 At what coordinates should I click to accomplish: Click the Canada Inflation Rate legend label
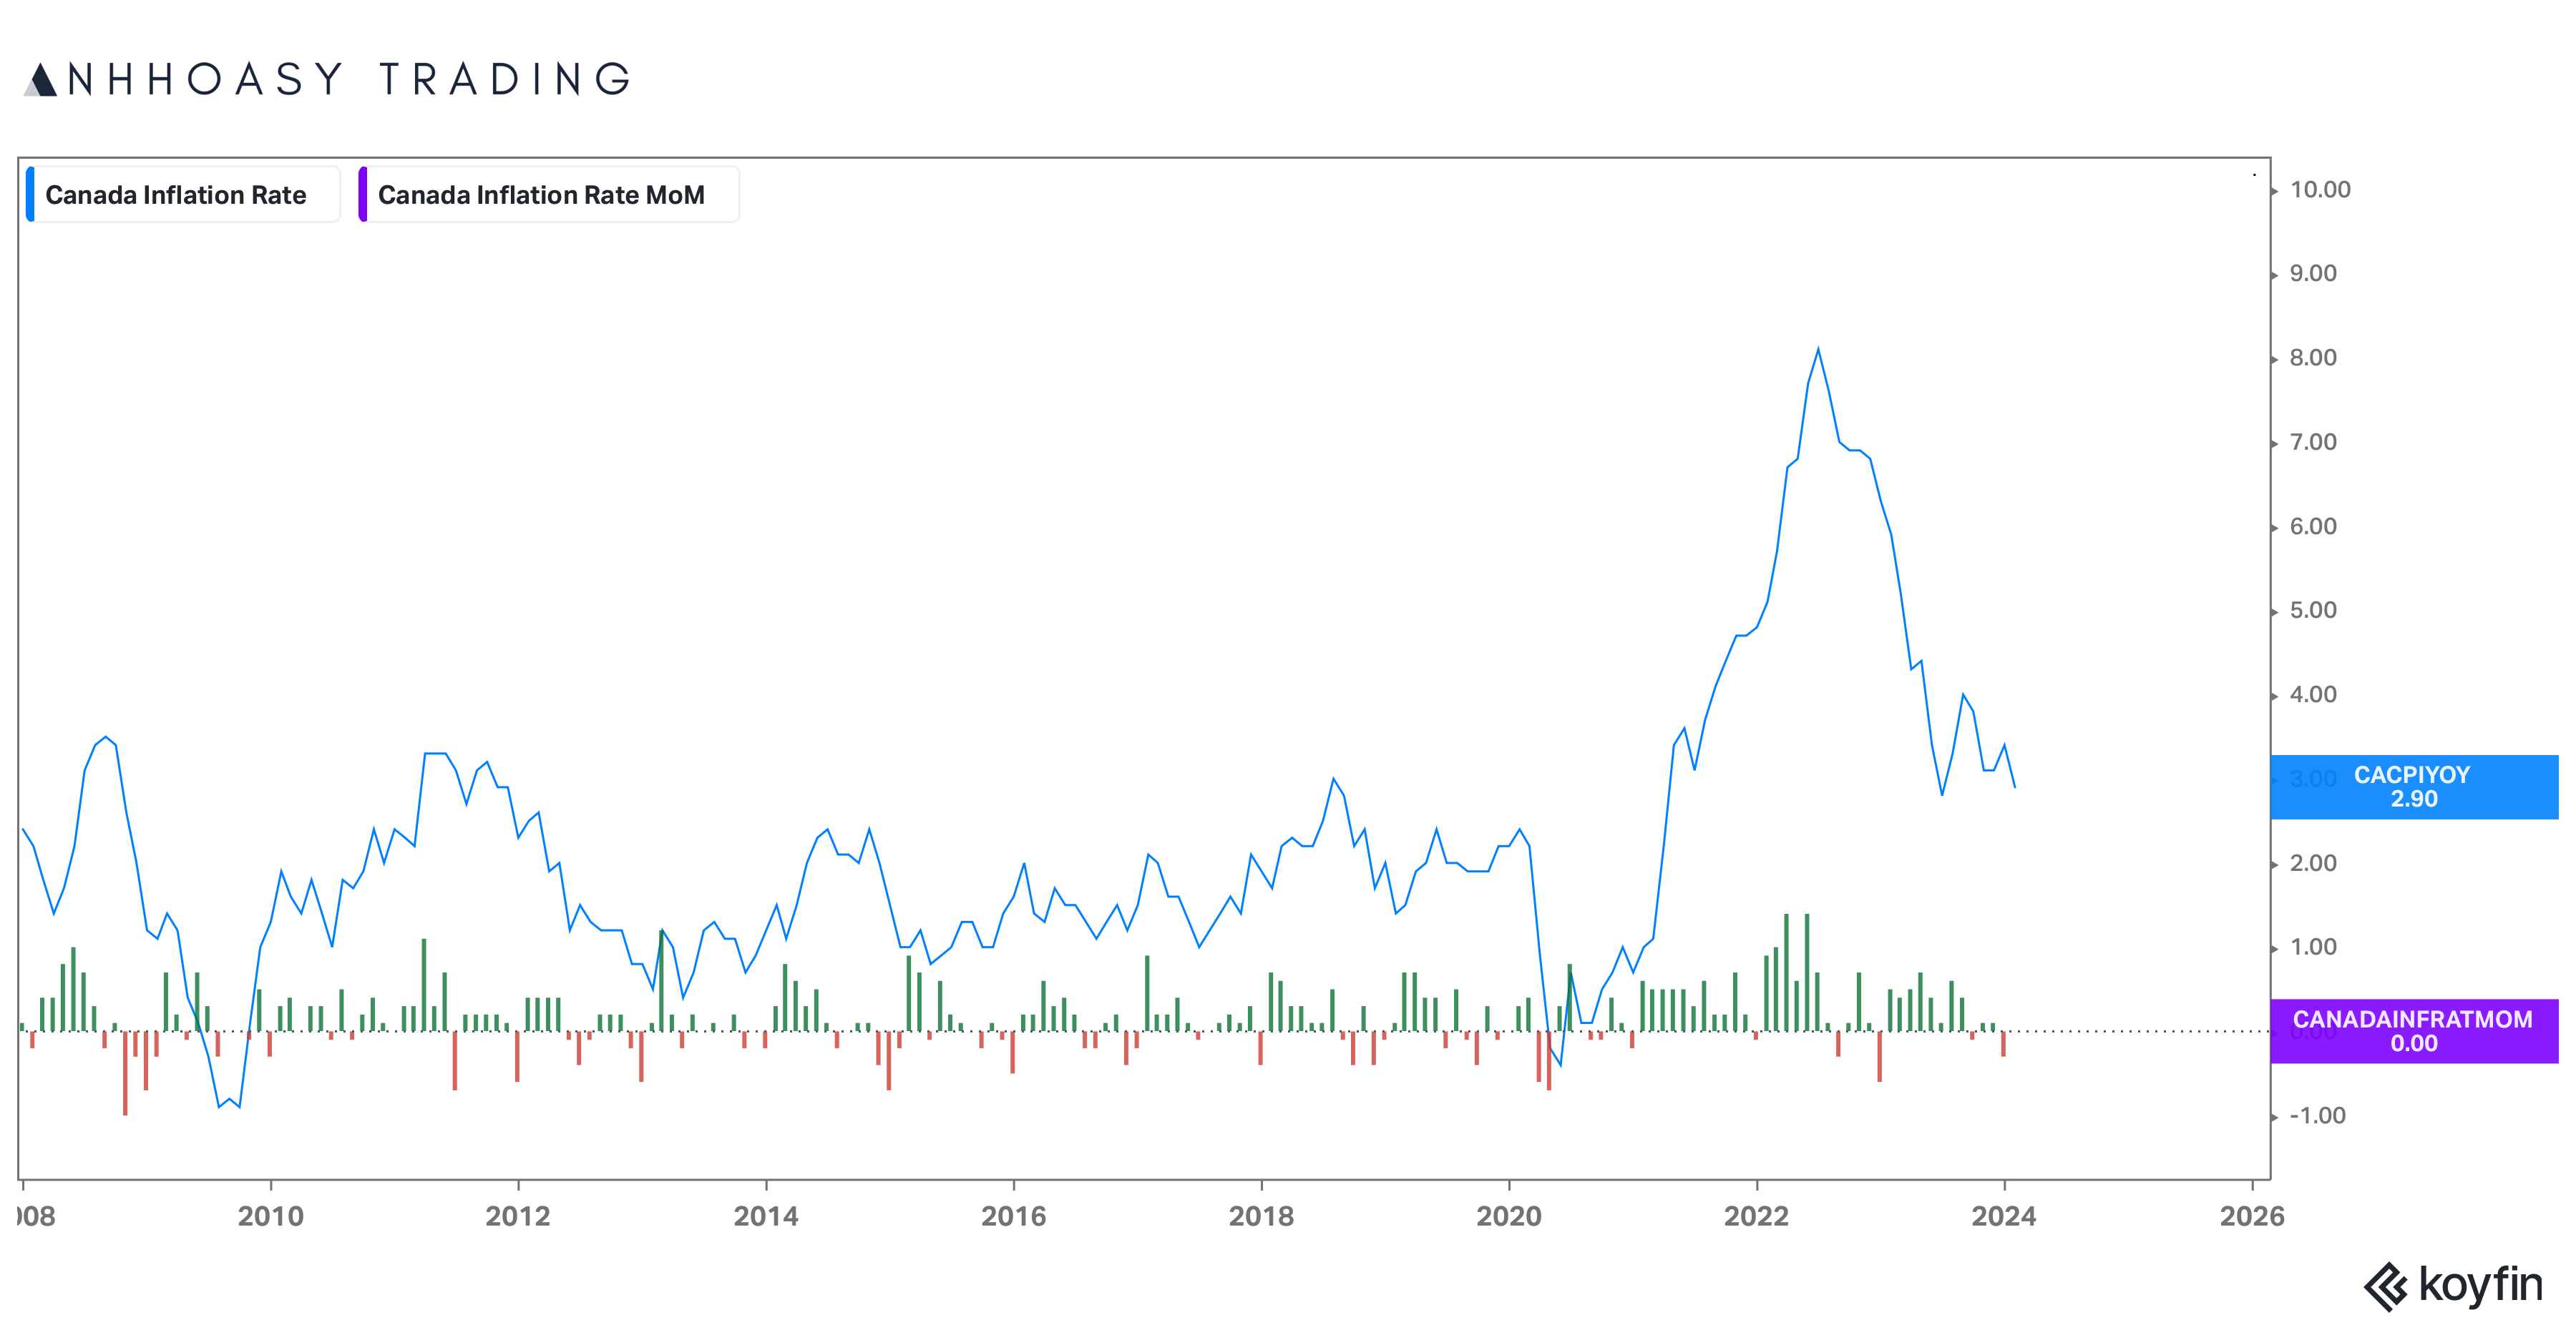tap(176, 195)
